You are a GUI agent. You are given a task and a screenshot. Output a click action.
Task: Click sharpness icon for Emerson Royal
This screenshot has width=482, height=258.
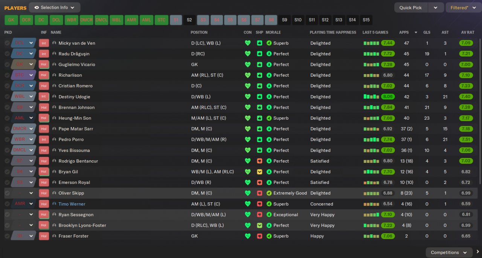pyautogui.click(x=259, y=182)
